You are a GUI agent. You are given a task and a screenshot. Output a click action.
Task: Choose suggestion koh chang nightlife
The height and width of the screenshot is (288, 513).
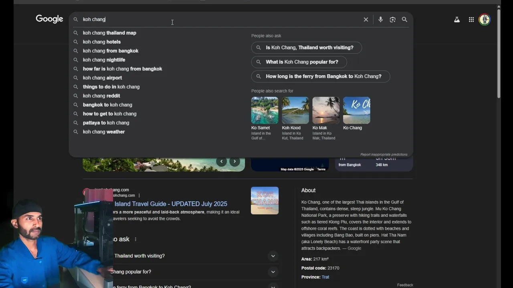point(104,60)
